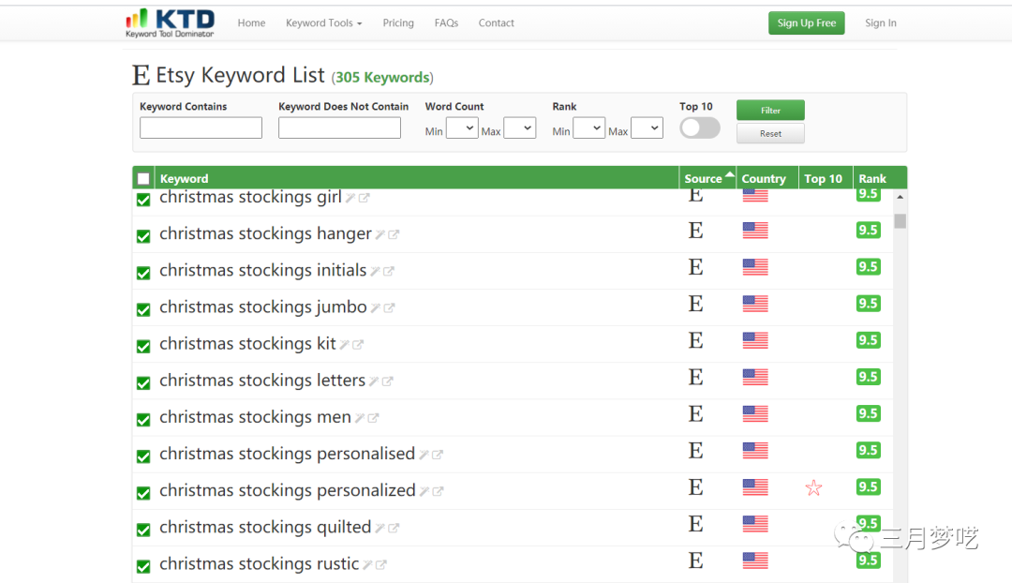Check the select-all checkbox in table header
1012x583 pixels.
(x=143, y=179)
